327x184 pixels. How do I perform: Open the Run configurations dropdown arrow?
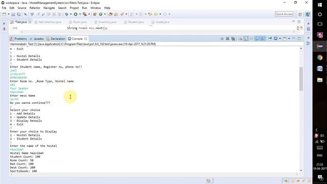[80, 14]
